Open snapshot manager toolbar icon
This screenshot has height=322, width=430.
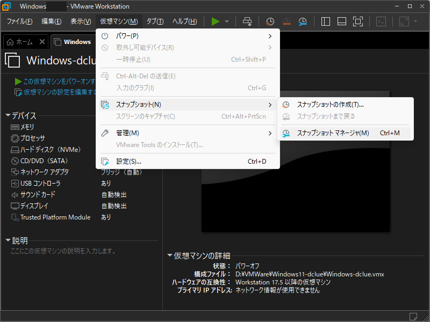[303, 21]
